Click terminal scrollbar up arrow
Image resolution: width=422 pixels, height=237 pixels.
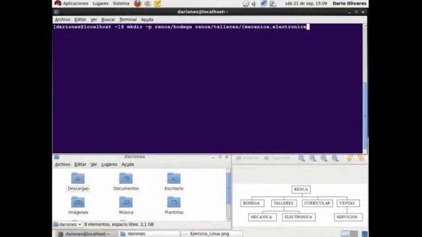(365, 26)
